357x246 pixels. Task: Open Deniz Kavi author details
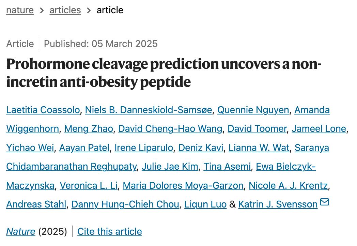201,148
